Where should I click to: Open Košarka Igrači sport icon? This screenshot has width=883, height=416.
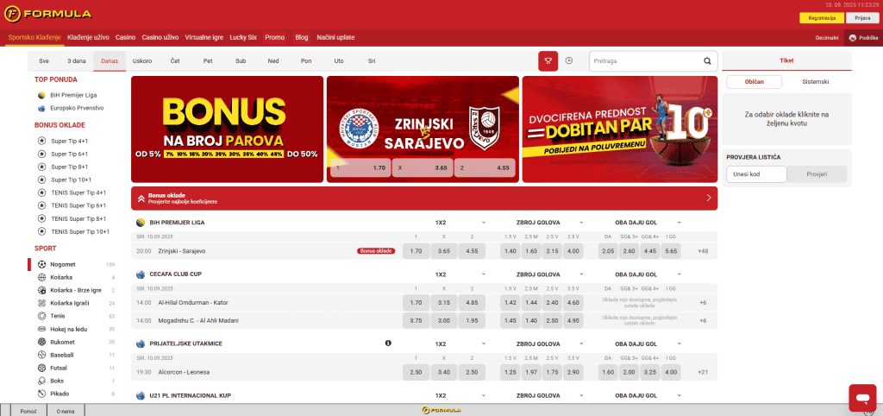(41, 303)
